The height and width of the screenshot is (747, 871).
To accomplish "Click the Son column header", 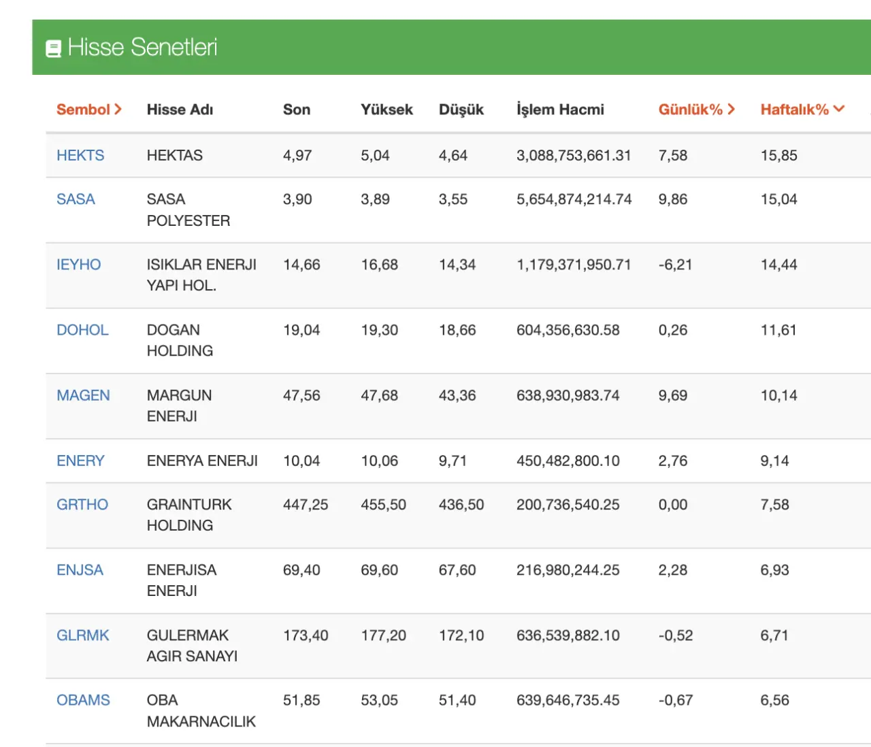I will [297, 110].
